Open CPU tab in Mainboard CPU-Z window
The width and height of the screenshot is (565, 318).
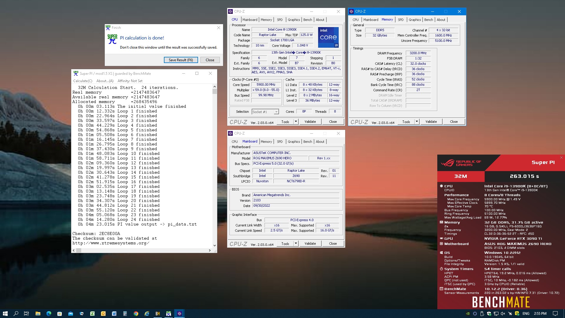point(235,142)
